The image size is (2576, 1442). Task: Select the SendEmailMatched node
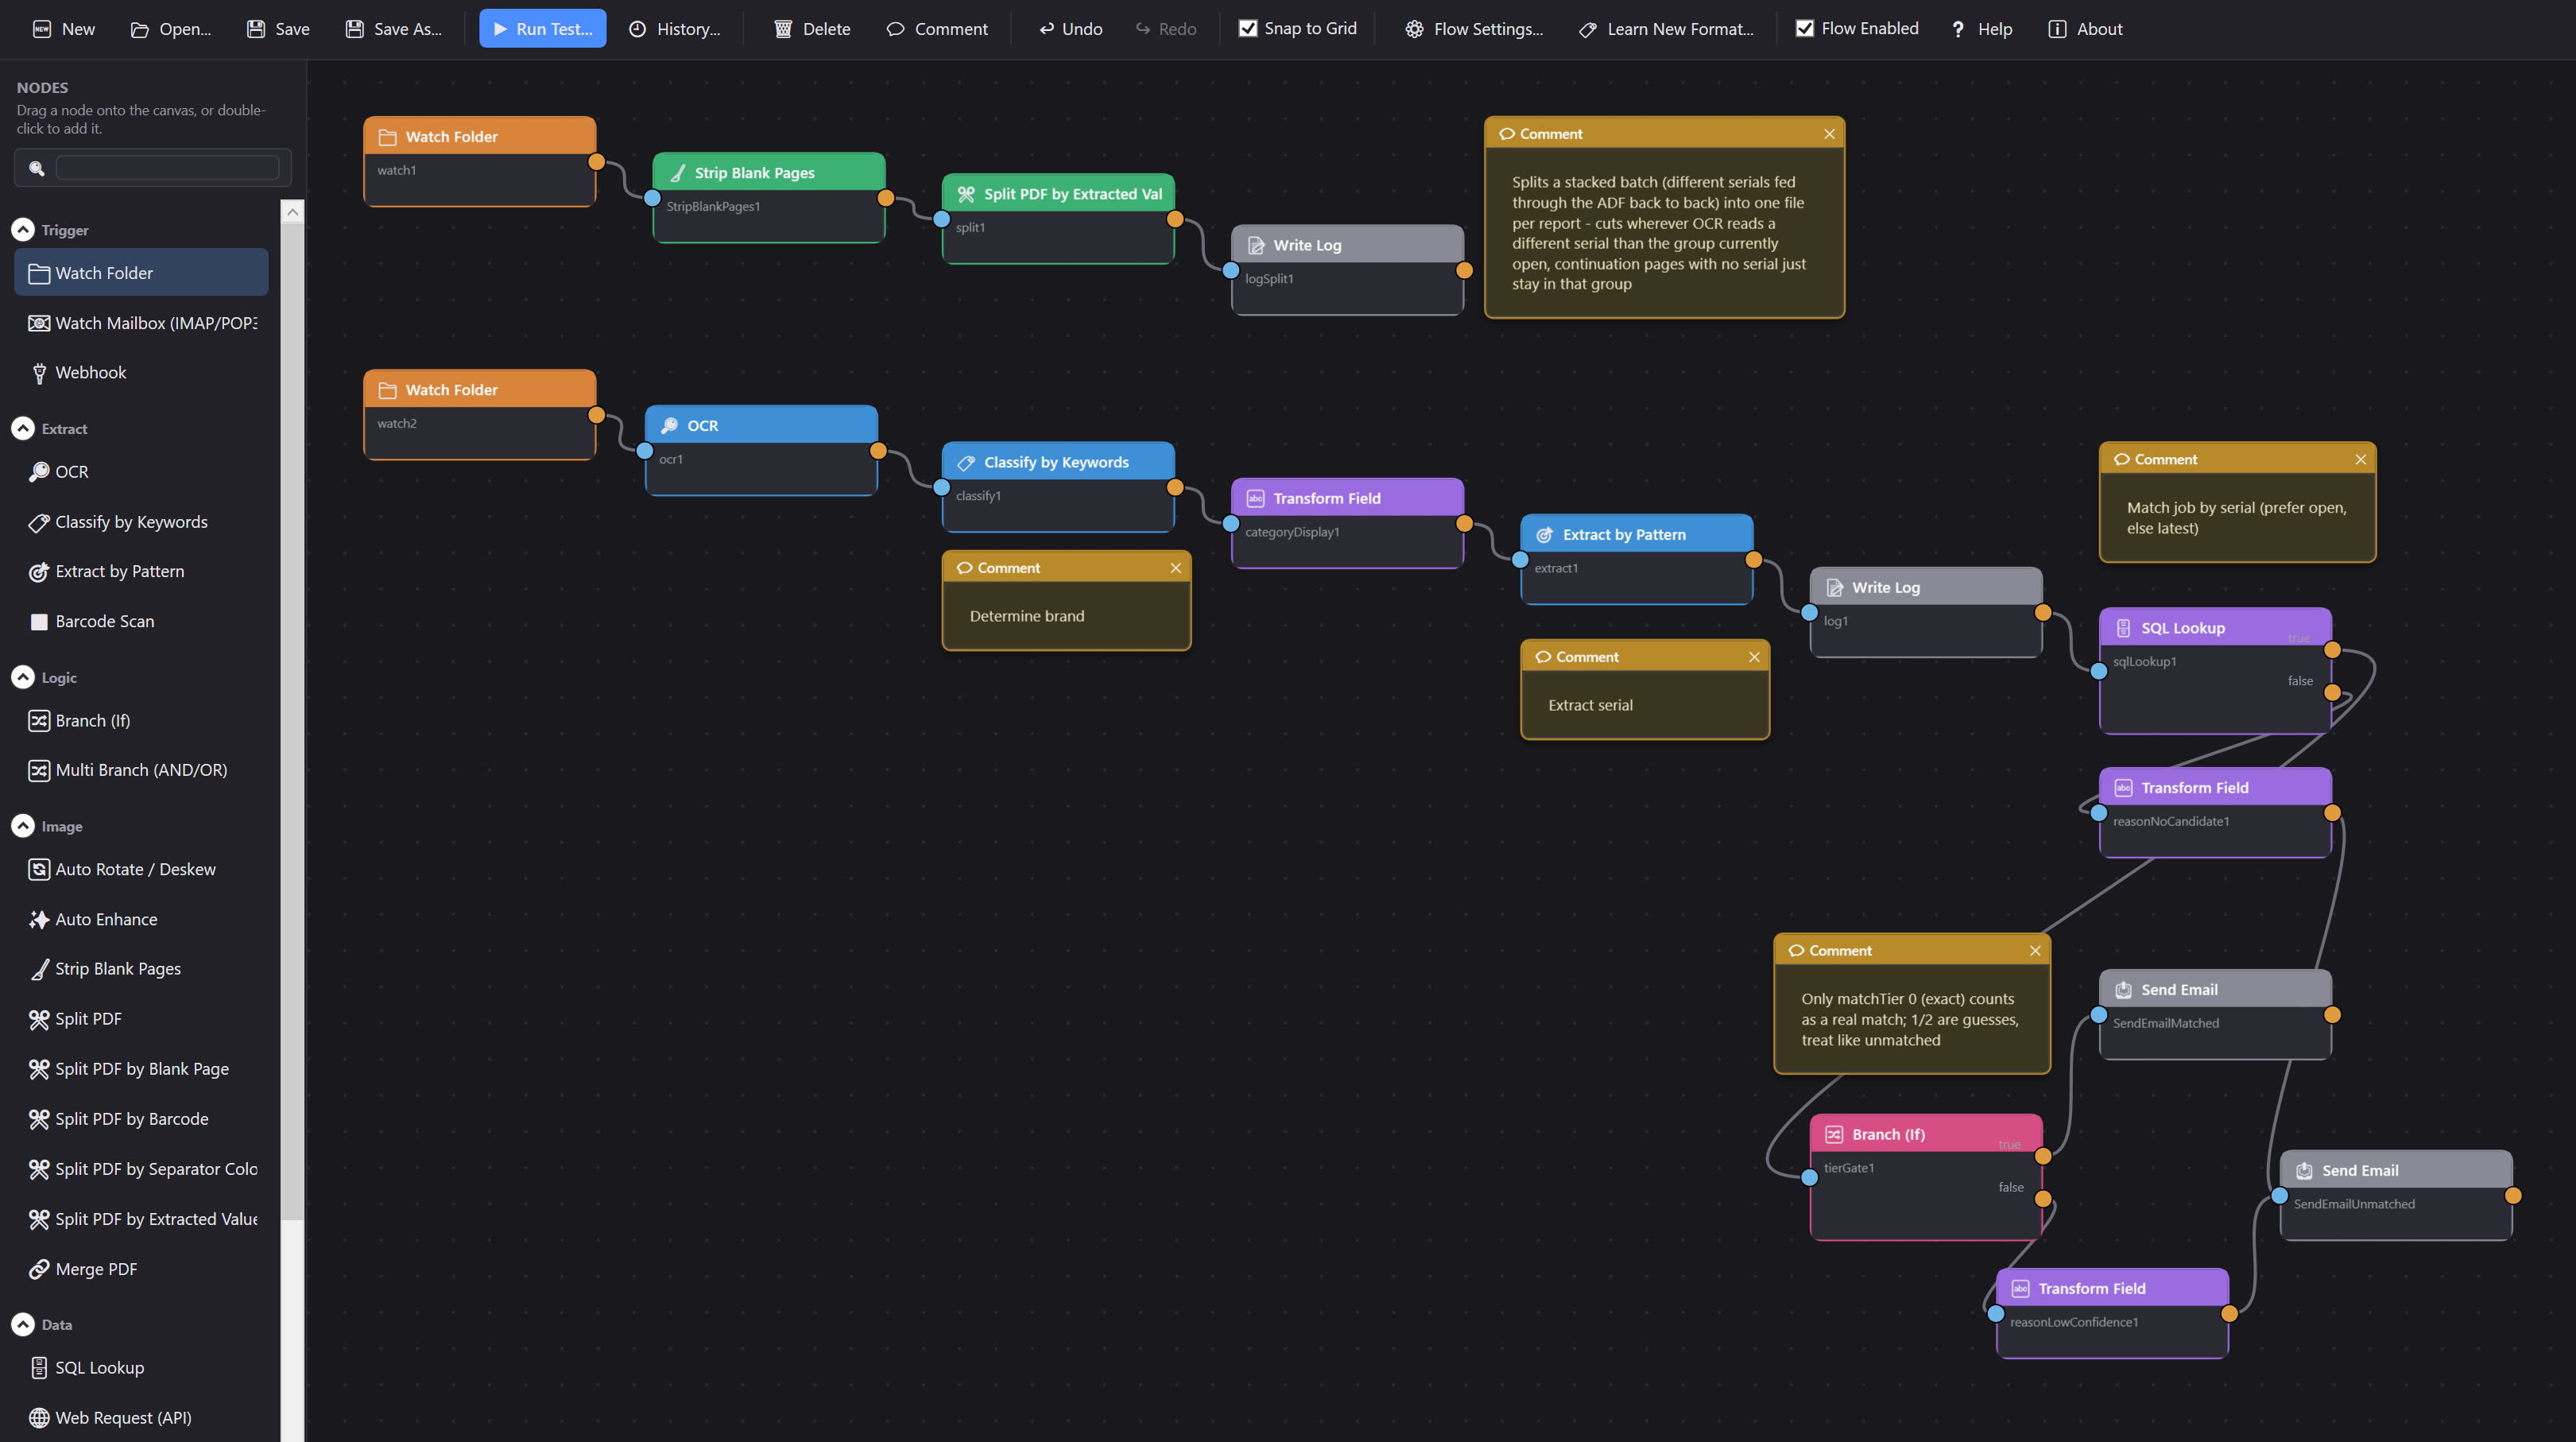[x=2215, y=1014]
